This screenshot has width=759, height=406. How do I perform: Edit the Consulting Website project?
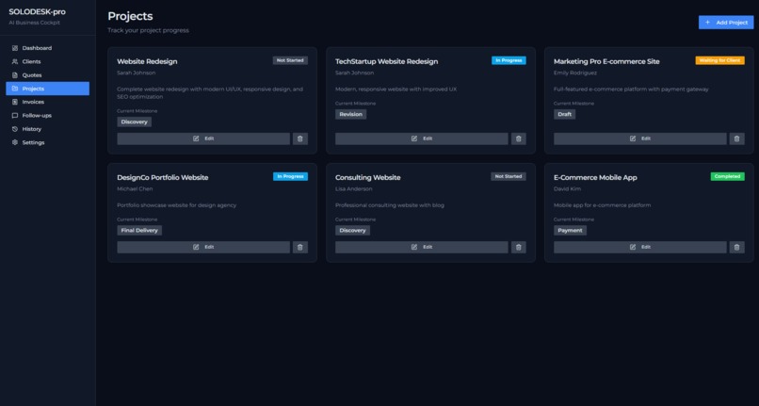[x=422, y=247]
